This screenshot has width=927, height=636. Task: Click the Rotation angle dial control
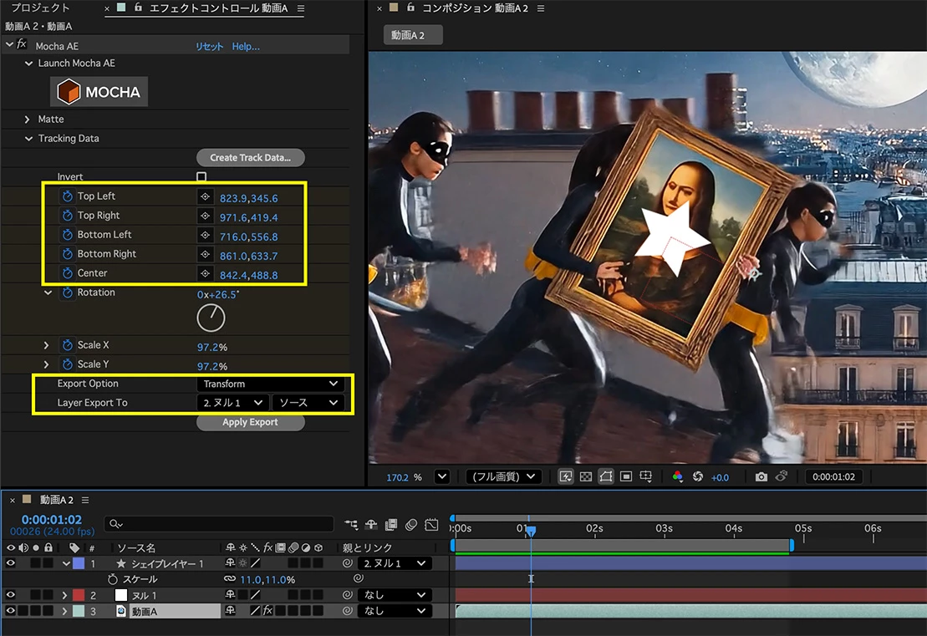[211, 318]
